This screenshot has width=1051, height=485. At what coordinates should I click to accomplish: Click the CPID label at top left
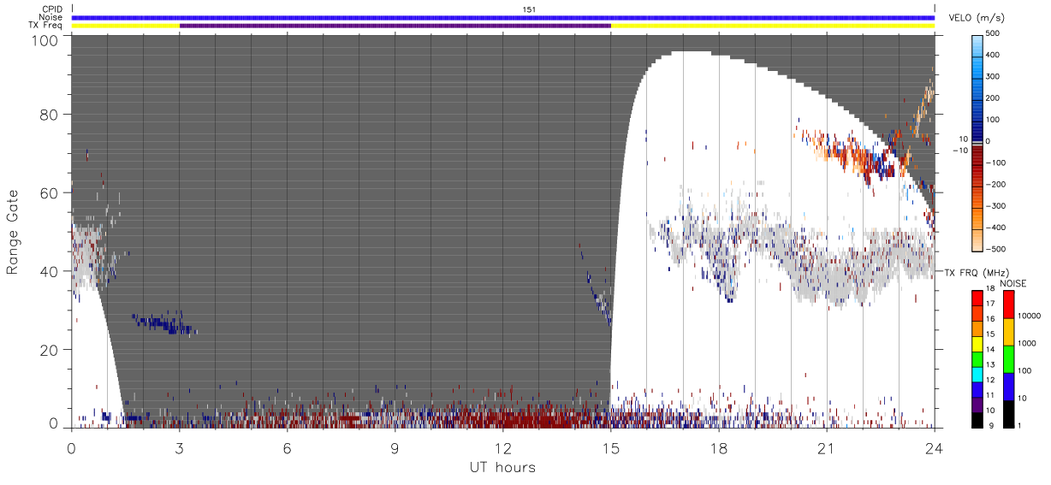51,9
